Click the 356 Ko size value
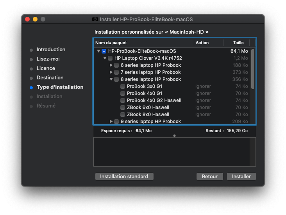This screenshot has width=286, height=215. [240, 79]
